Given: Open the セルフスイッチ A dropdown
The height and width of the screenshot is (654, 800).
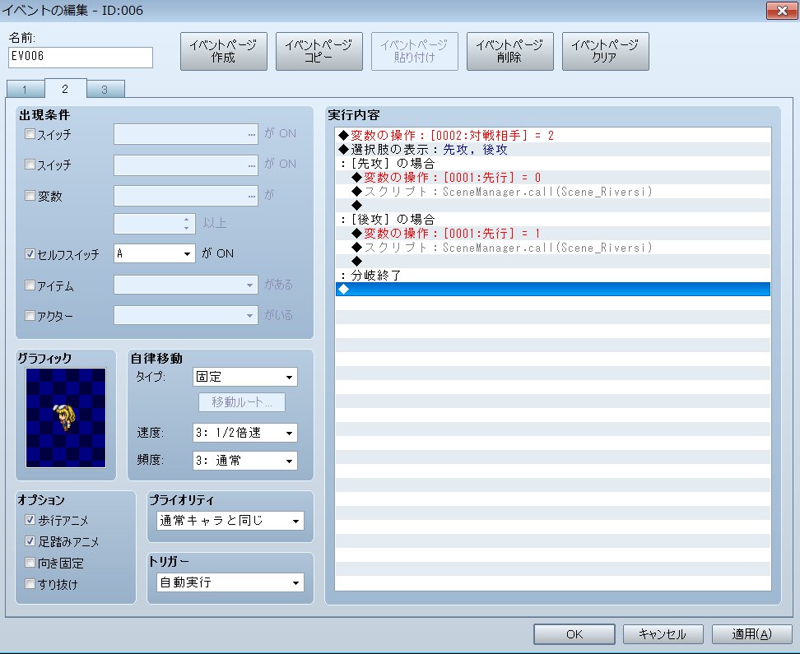Looking at the screenshot, I should 154,254.
